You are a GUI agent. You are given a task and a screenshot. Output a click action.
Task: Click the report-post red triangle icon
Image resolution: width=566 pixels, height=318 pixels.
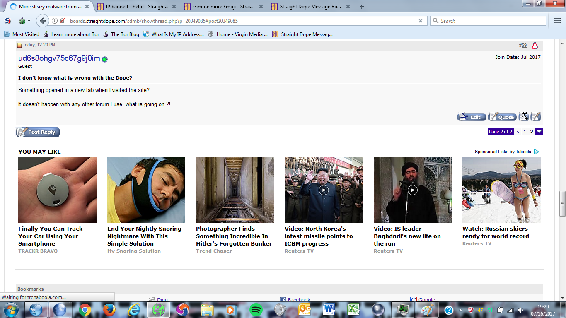535,45
